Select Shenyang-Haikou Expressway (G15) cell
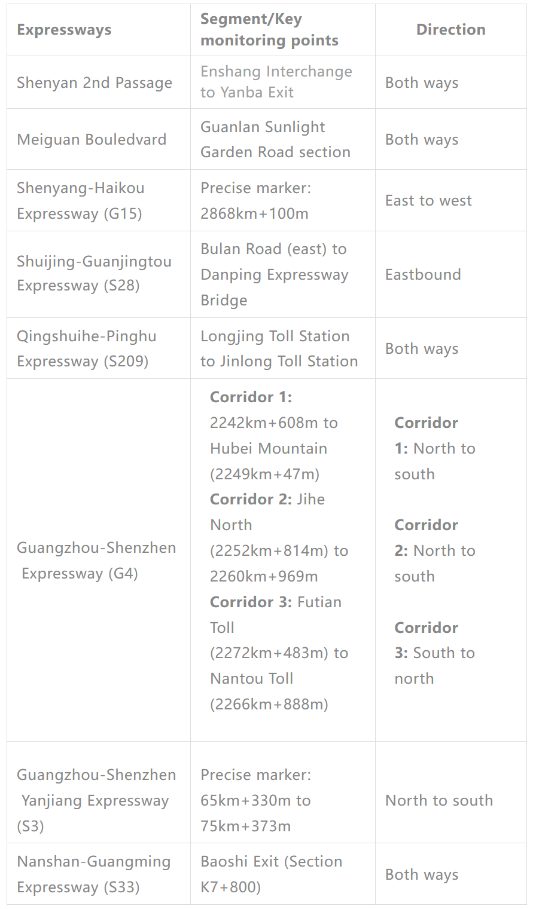The width and height of the screenshot is (533, 909). coord(81,201)
